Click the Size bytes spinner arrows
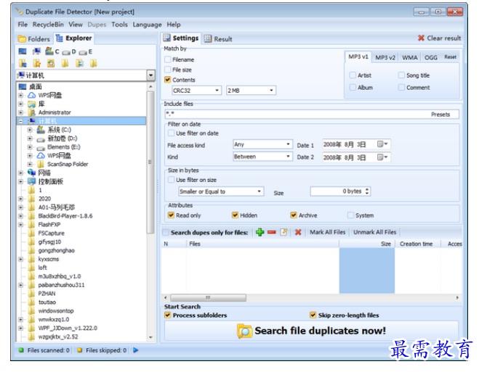 click(x=367, y=191)
